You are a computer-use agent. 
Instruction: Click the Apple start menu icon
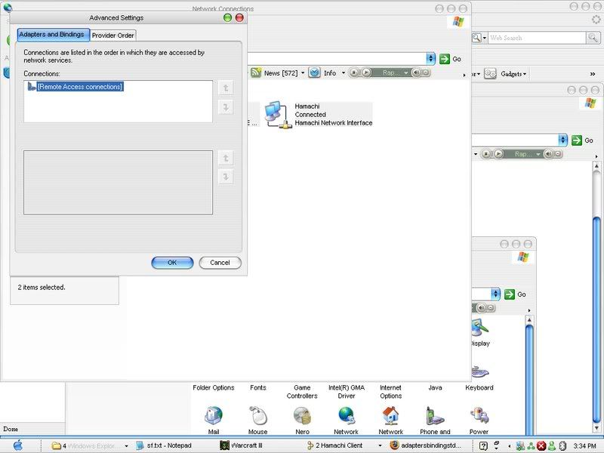18,445
